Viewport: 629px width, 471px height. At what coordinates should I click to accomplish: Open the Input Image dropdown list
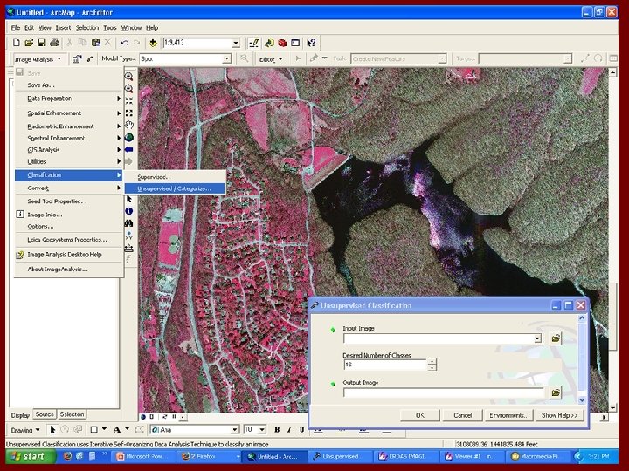tap(537, 338)
